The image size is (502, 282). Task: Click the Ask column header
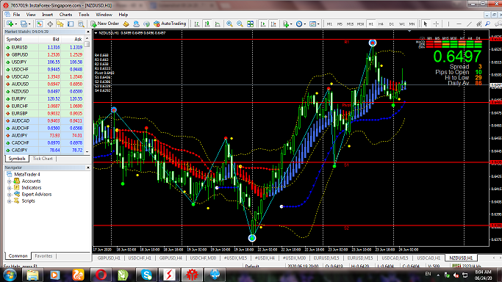72,40
